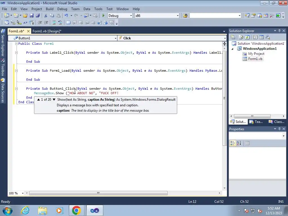Viewport: 288px width, 216px height.
Task: Cut selection using the scissors icon
Action: click(x=46, y=16)
